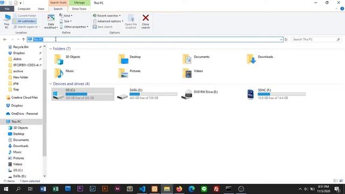The width and height of the screenshot is (345, 194).
Task: Switch to details view in status bar
Action: pyautogui.click(x=335, y=181)
